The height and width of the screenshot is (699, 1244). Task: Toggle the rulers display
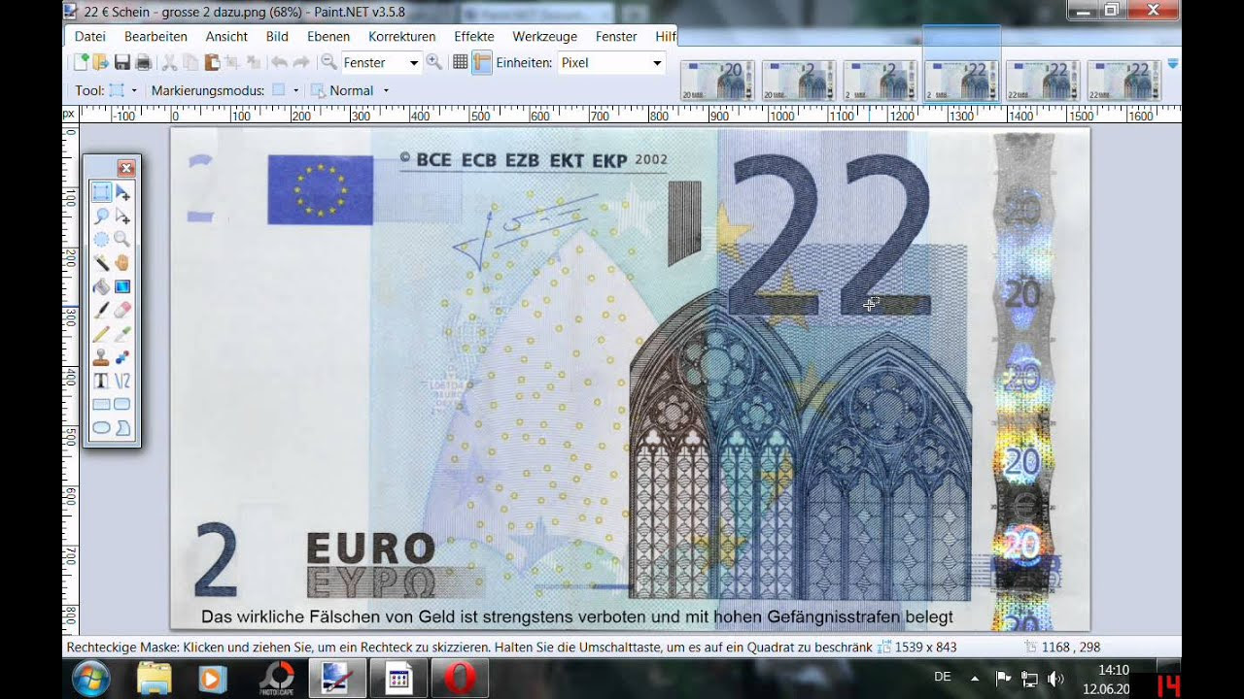click(x=482, y=62)
